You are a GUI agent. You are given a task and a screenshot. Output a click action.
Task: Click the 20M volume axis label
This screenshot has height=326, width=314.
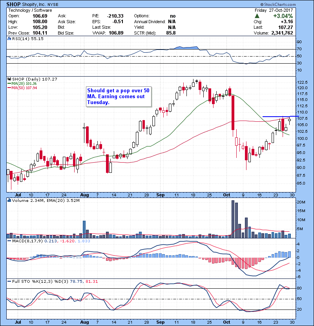(x=301, y=202)
